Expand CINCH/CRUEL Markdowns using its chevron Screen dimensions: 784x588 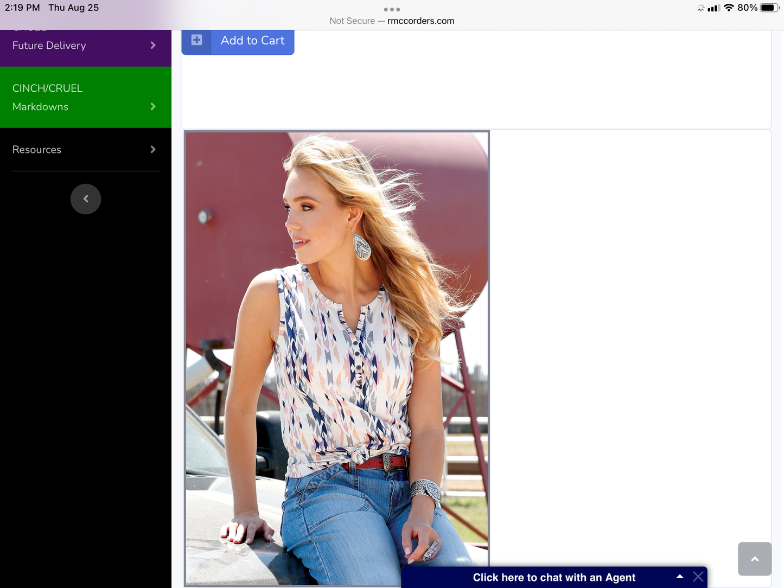pyautogui.click(x=153, y=107)
